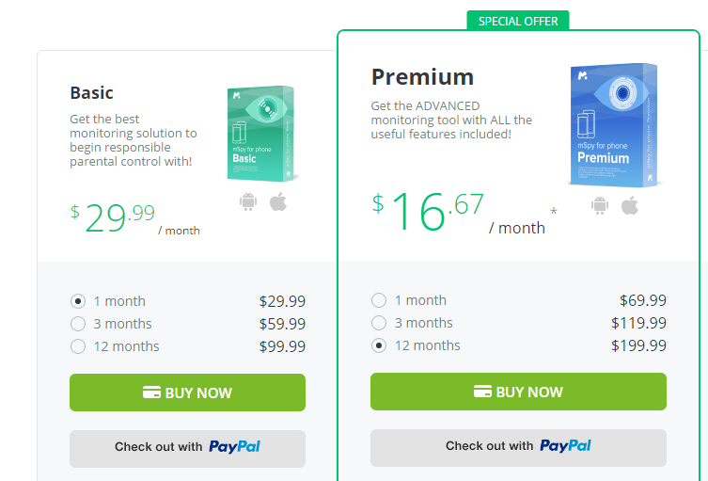Select Premium 3 months radio option
Screen dimensions: 708x481
[379, 323]
